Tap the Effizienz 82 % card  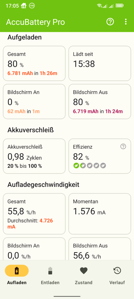click(100, 156)
